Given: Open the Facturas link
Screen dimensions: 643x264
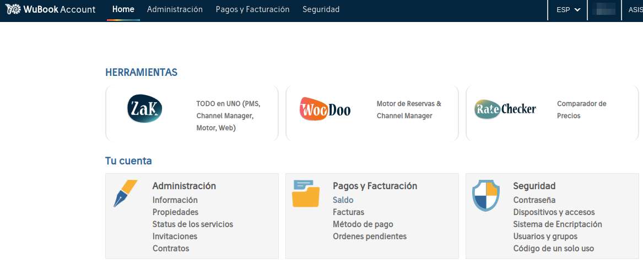Looking at the screenshot, I should (x=349, y=212).
